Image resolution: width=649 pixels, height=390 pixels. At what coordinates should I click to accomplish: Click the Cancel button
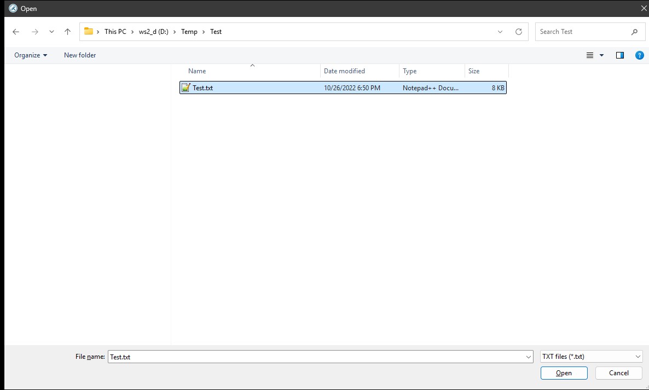619,373
